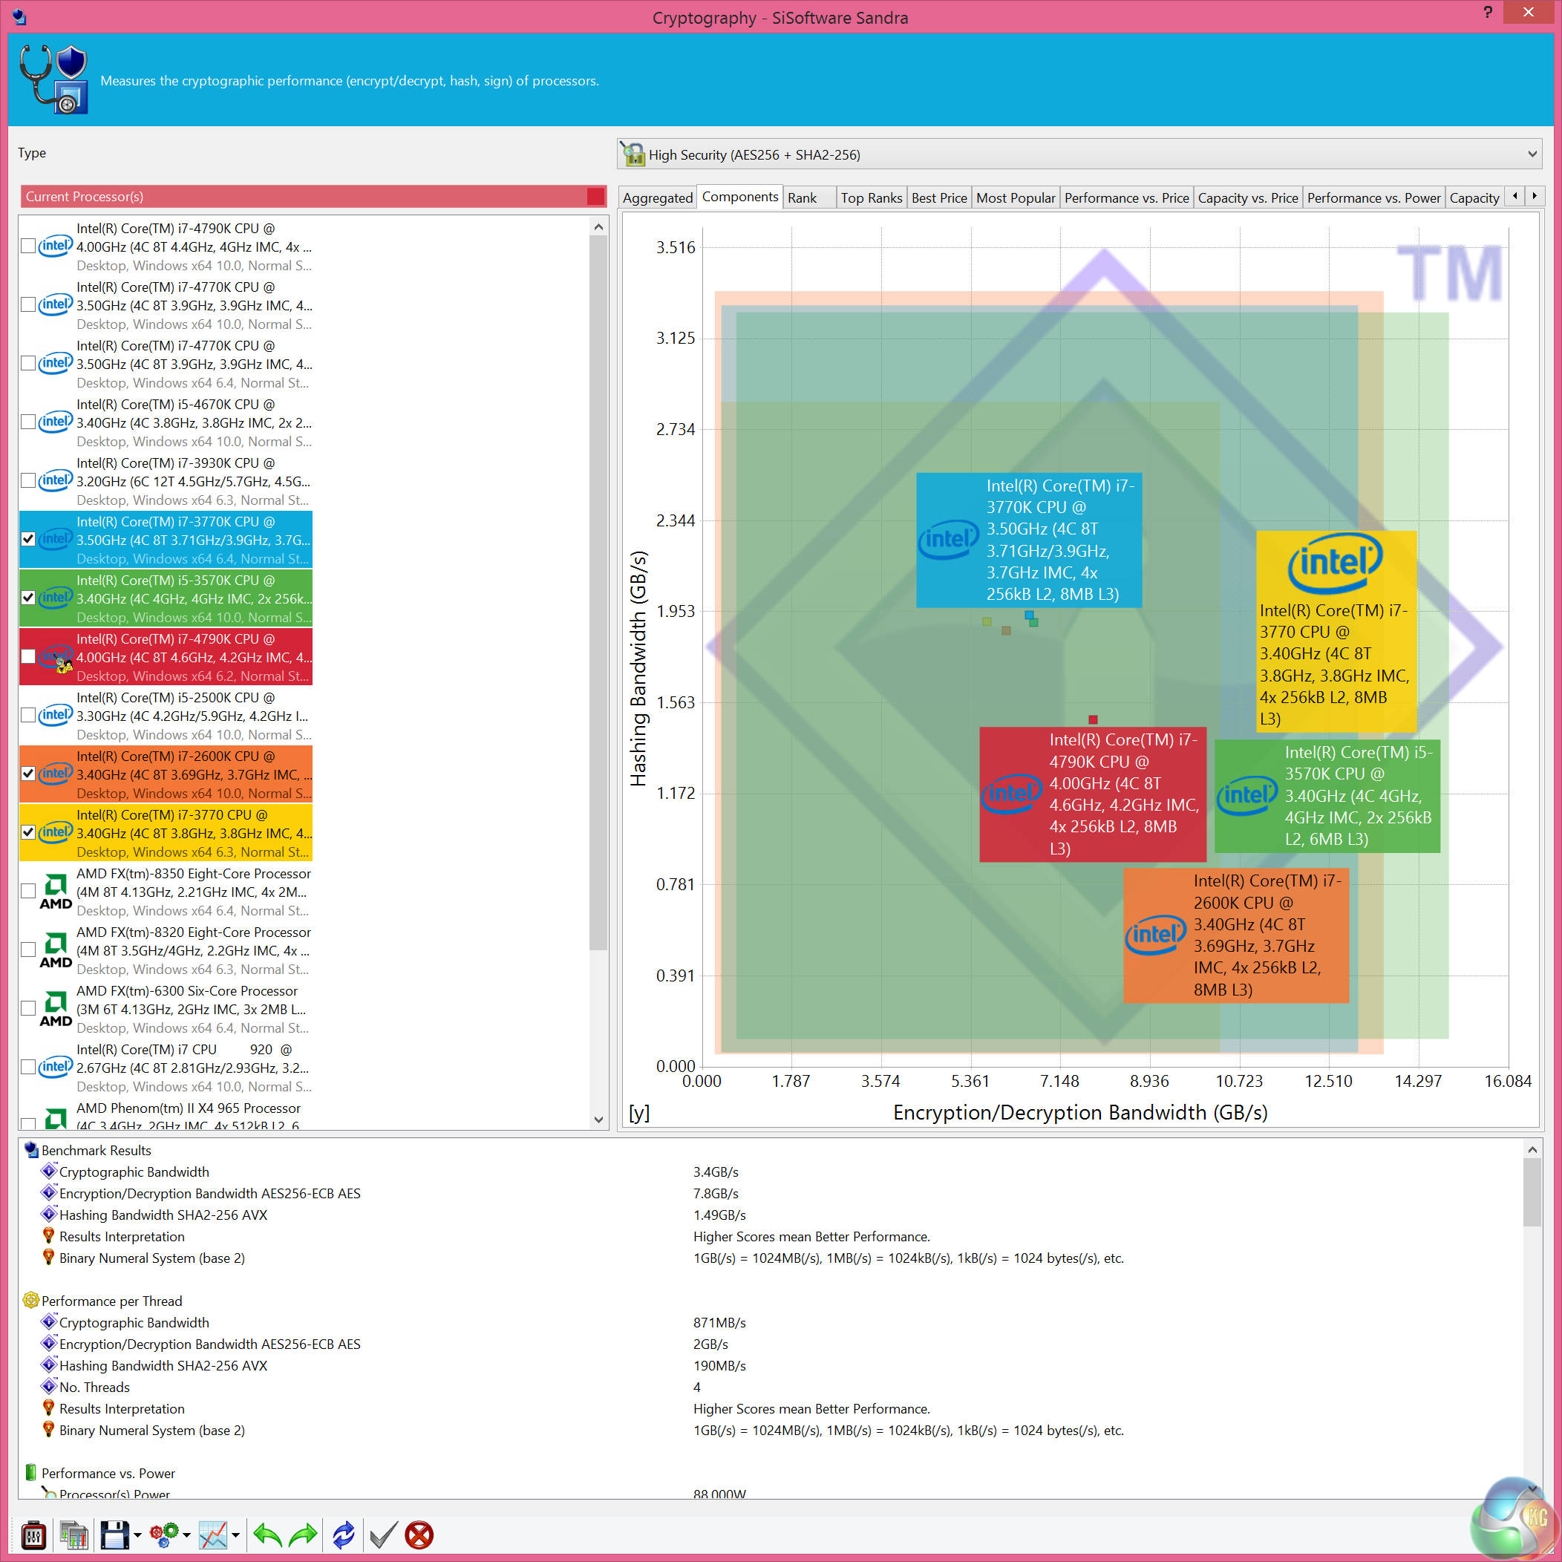Screen dimensions: 1562x1562
Task: Click the floppy disk save icon
Action: coord(114,1535)
